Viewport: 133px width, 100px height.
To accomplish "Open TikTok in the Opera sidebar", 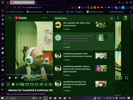I will [x=3, y=61].
